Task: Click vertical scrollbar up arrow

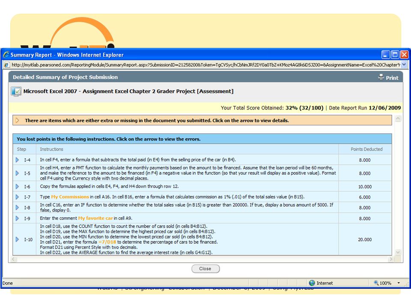Action: pos(398,118)
